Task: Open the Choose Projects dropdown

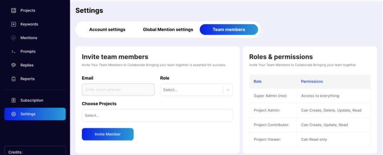Action: [157, 115]
